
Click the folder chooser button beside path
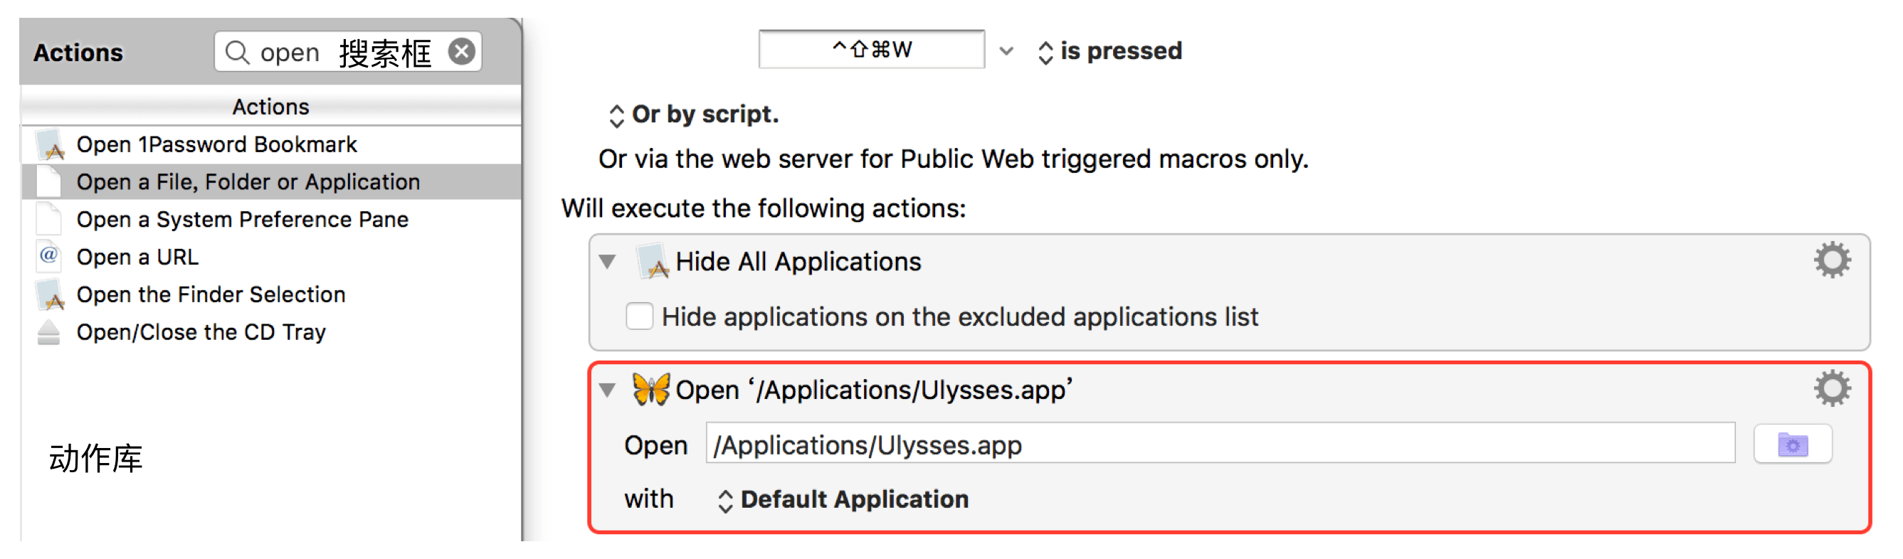click(x=1792, y=444)
